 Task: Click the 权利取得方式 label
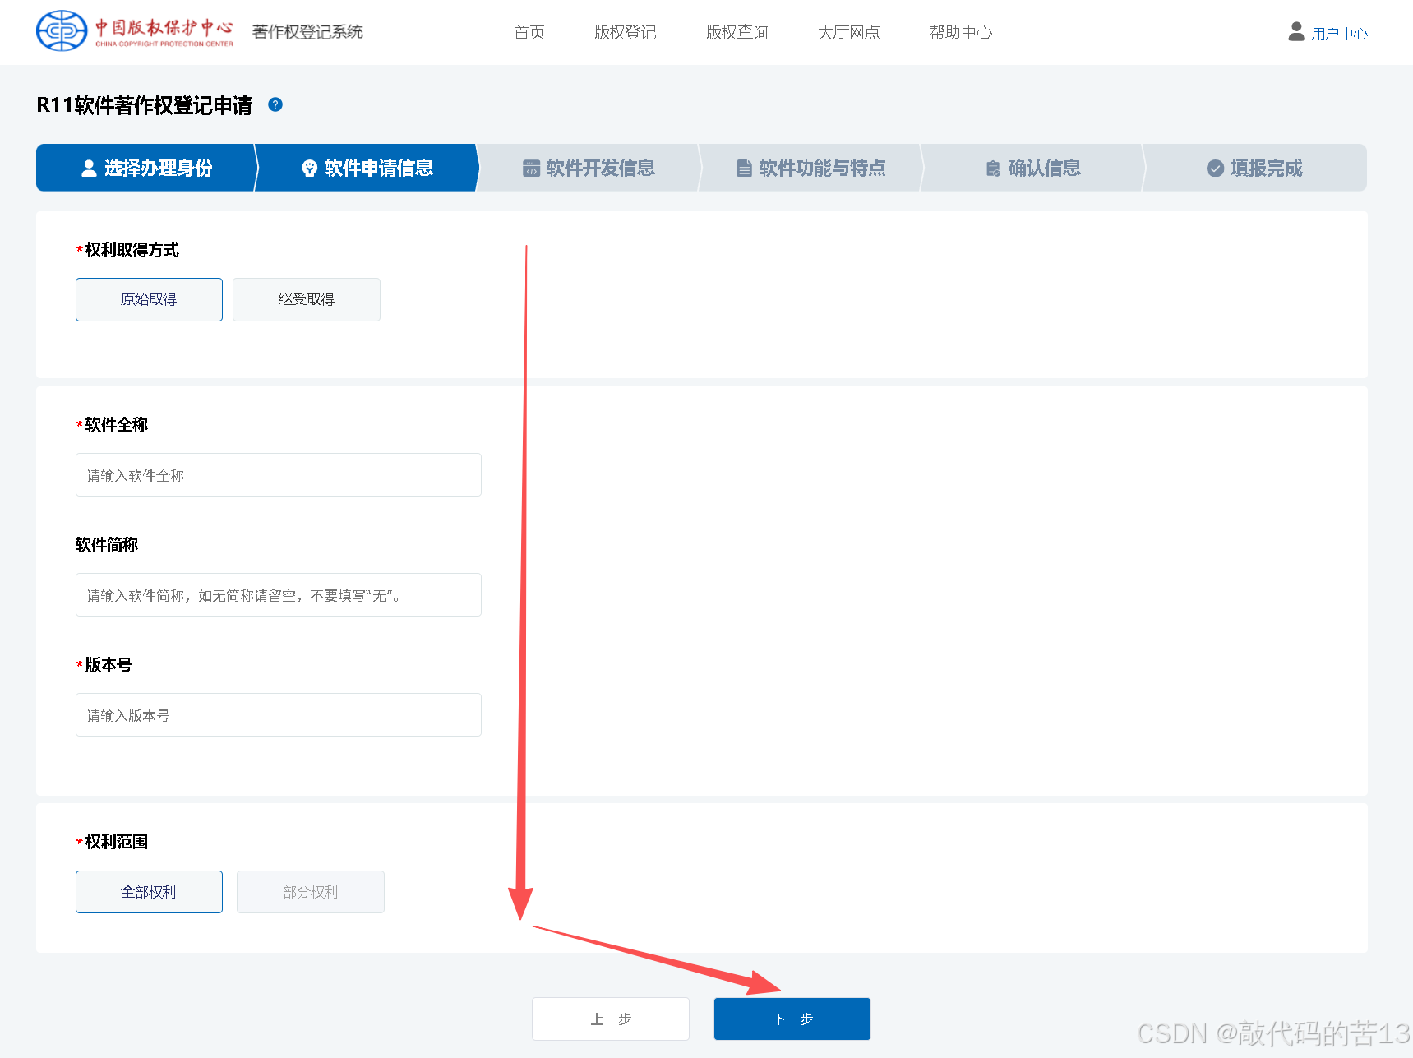point(132,250)
